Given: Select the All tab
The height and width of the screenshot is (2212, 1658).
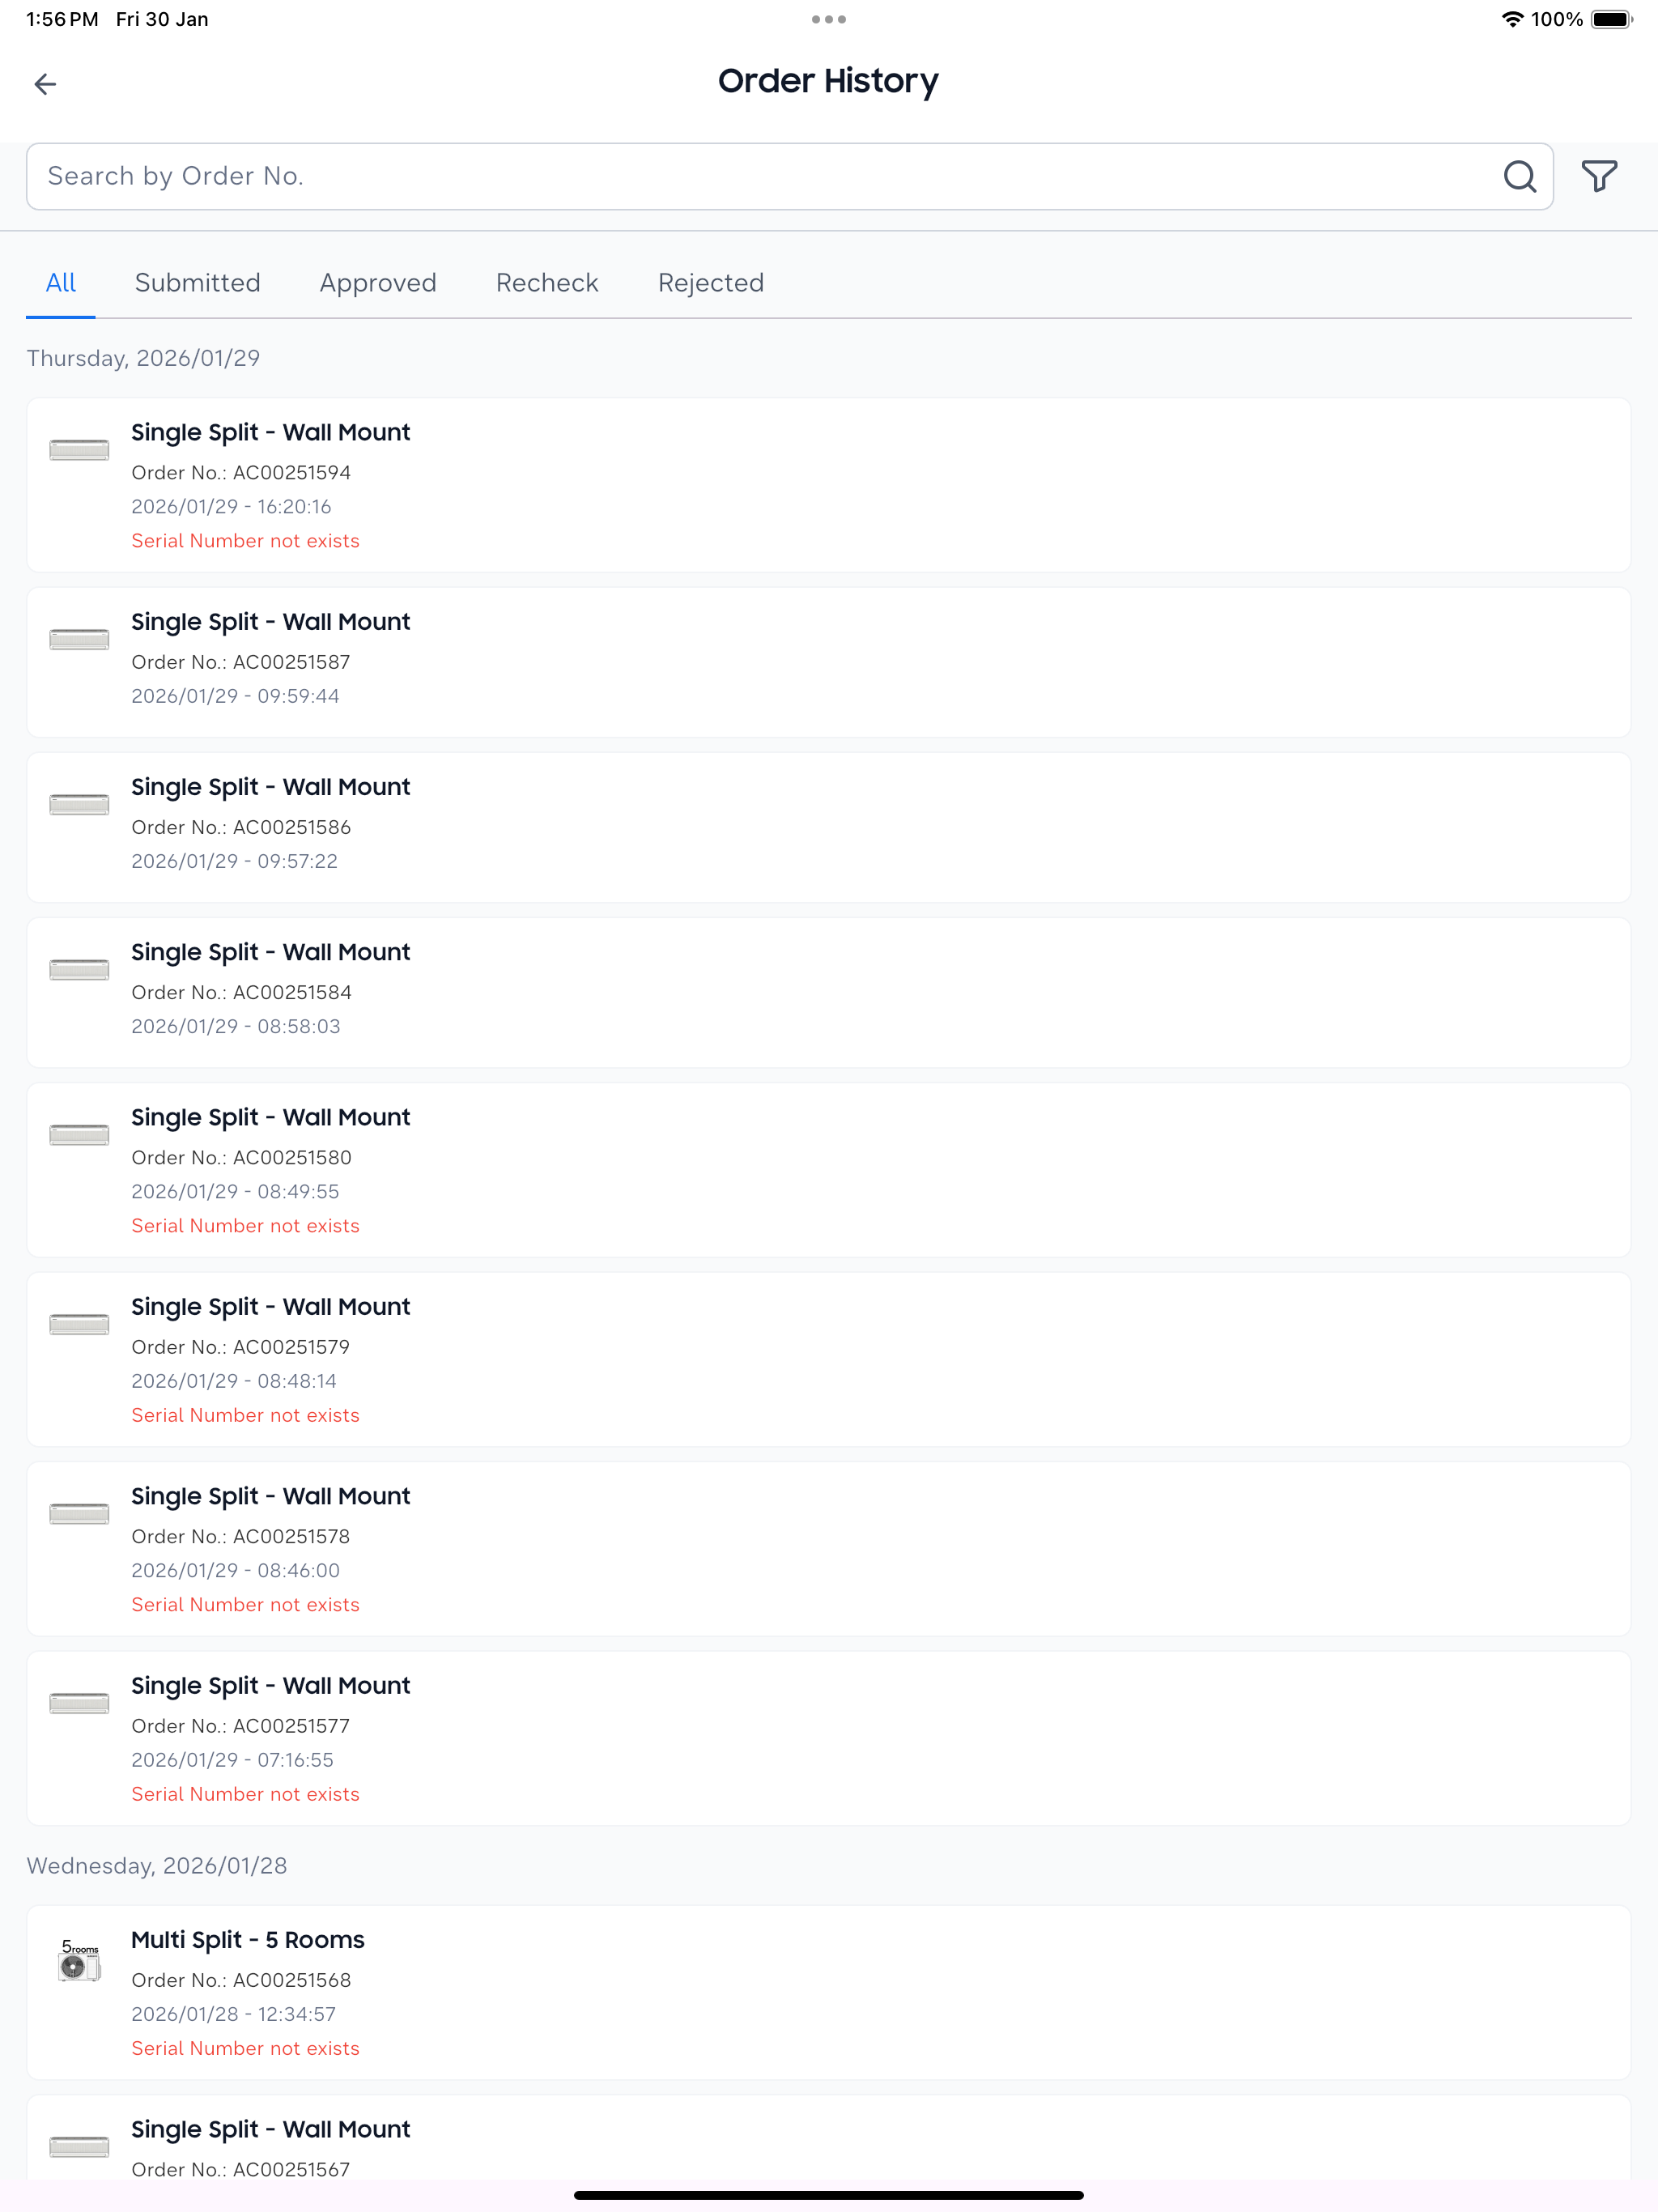Looking at the screenshot, I should pos(61,283).
